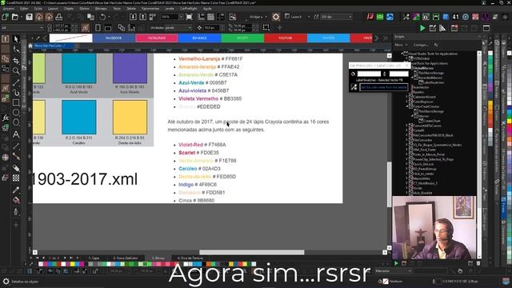
Task: Expand the ColorReplacer tree node
Action: [x=407, y=102]
